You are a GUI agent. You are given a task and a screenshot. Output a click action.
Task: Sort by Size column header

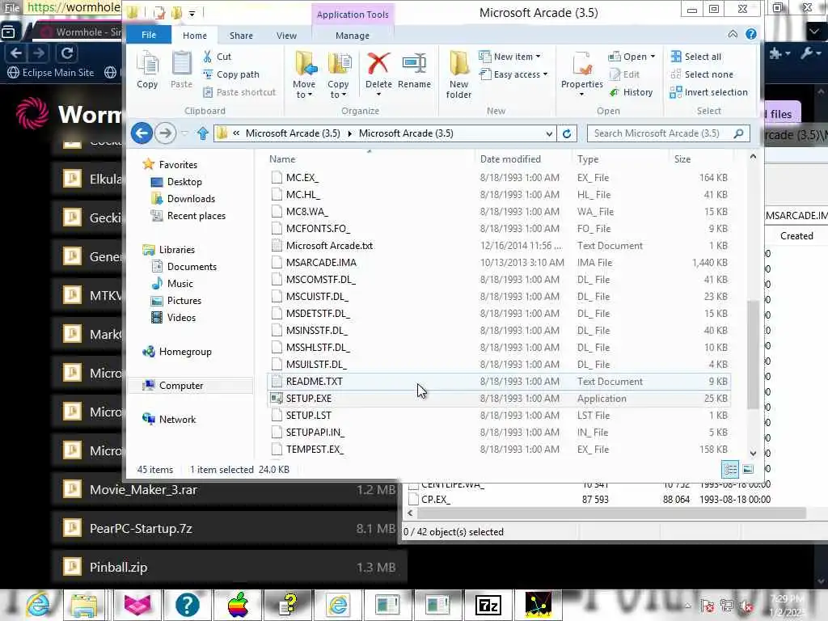(682, 159)
